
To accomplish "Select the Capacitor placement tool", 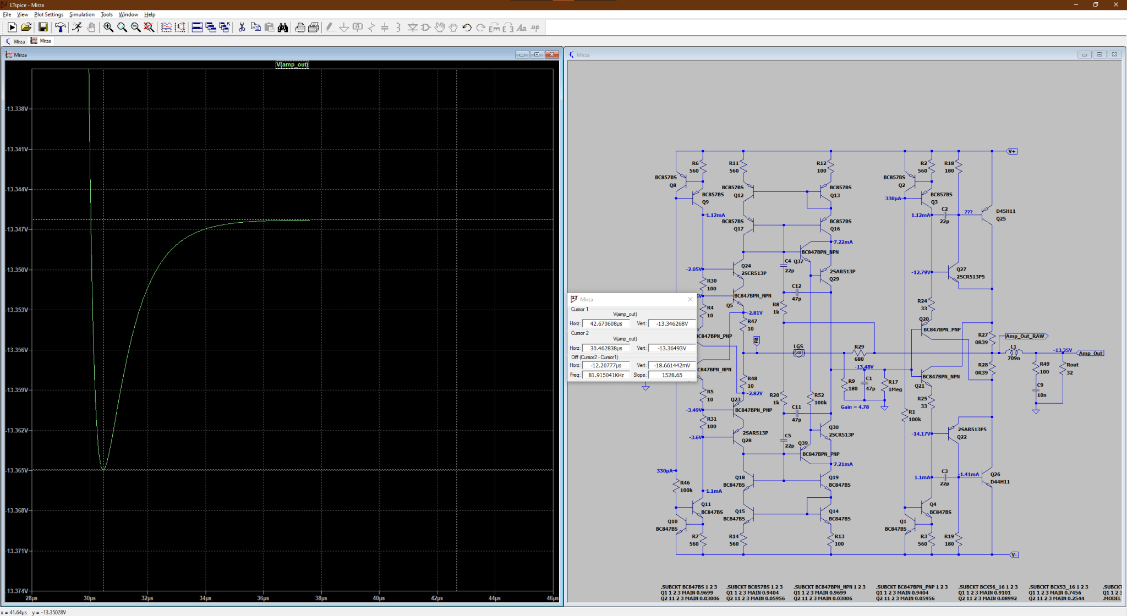I will click(385, 28).
